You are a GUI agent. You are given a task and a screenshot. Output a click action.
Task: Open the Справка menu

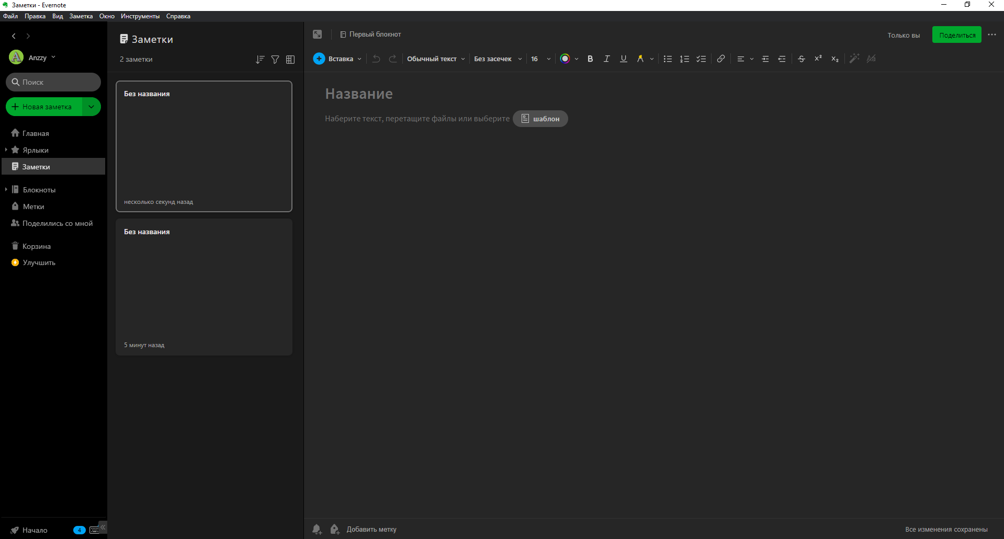[x=178, y=16]
